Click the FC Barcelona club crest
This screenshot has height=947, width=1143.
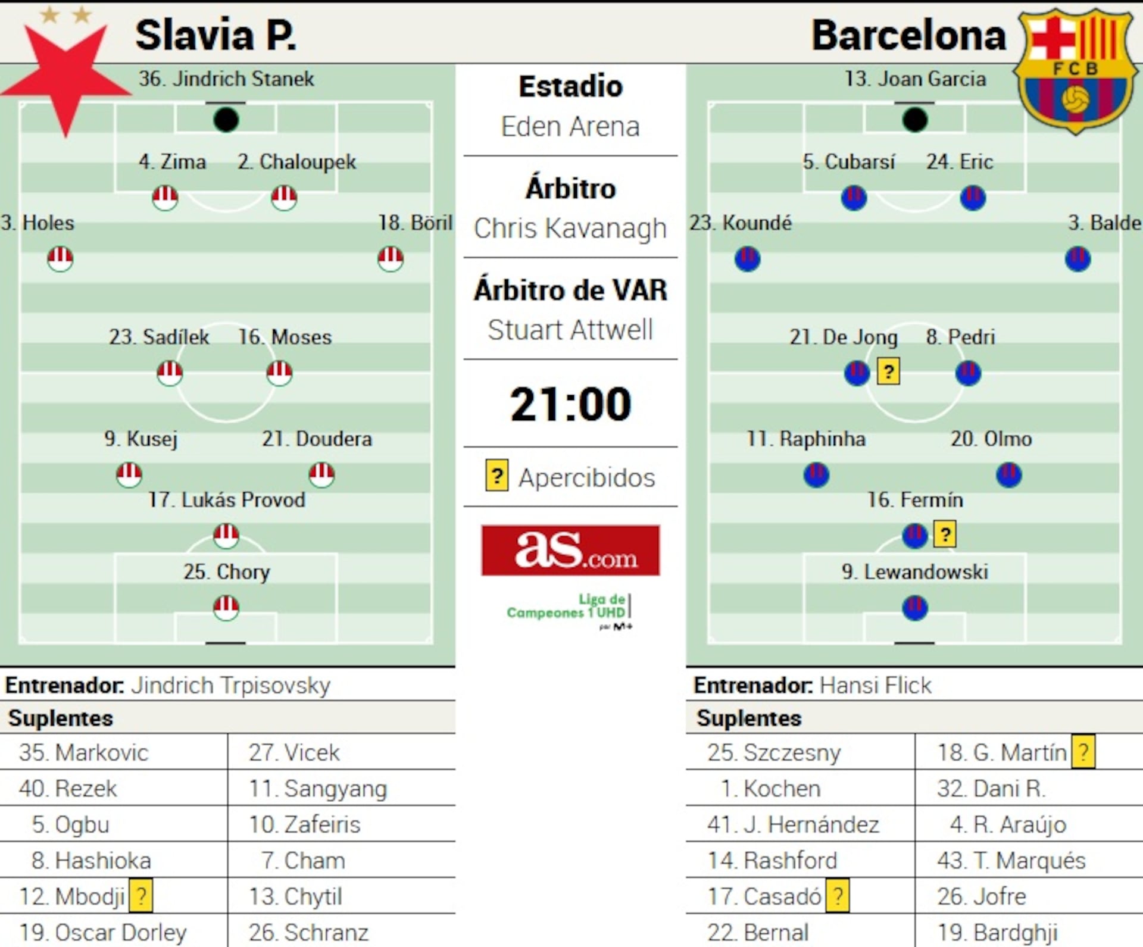pos(1075,71)
